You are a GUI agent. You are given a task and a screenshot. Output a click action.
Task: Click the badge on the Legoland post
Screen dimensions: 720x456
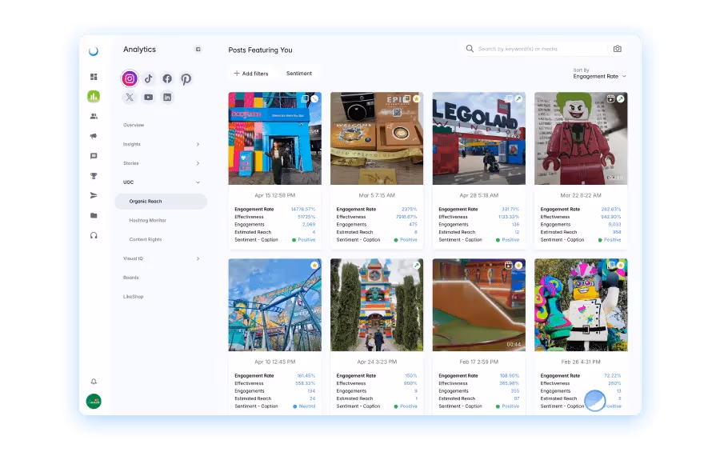(518, 98)
